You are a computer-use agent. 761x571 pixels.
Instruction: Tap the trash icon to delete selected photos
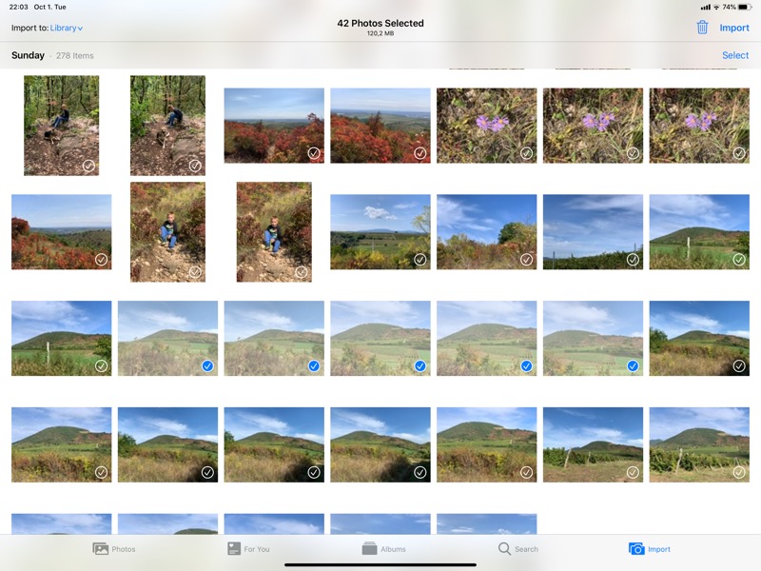pos(702,28)
